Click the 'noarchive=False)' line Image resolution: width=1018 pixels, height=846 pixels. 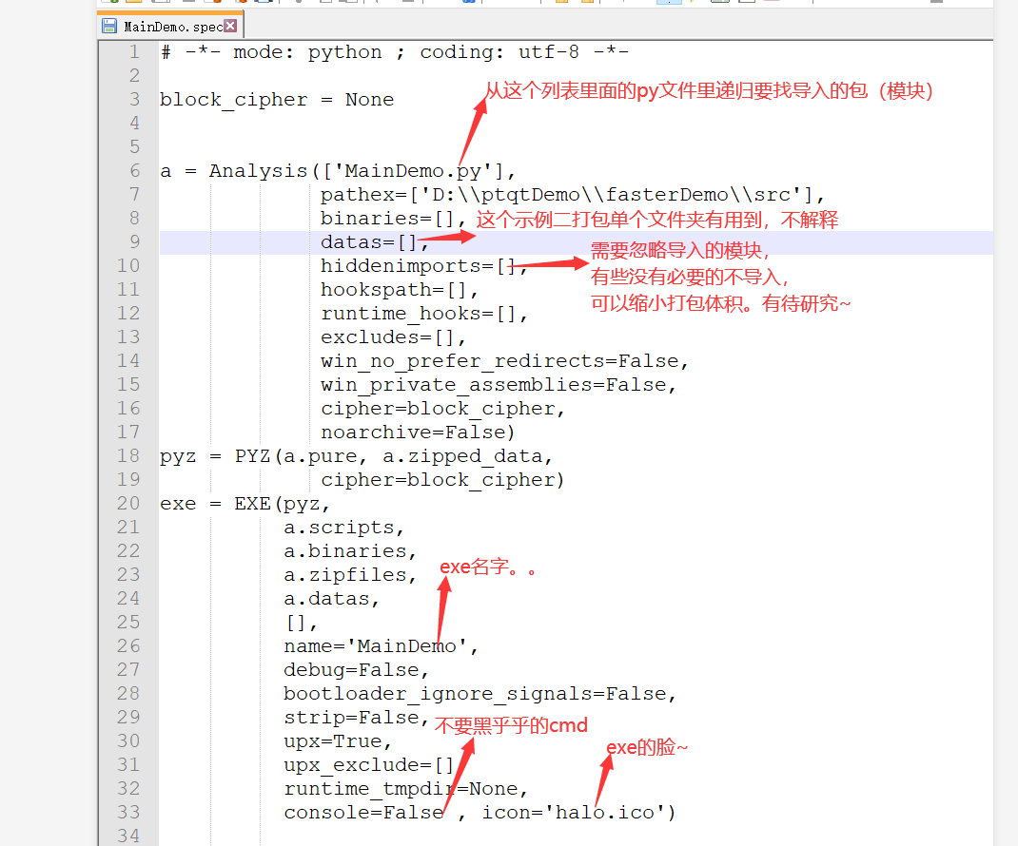coord(418,433)
